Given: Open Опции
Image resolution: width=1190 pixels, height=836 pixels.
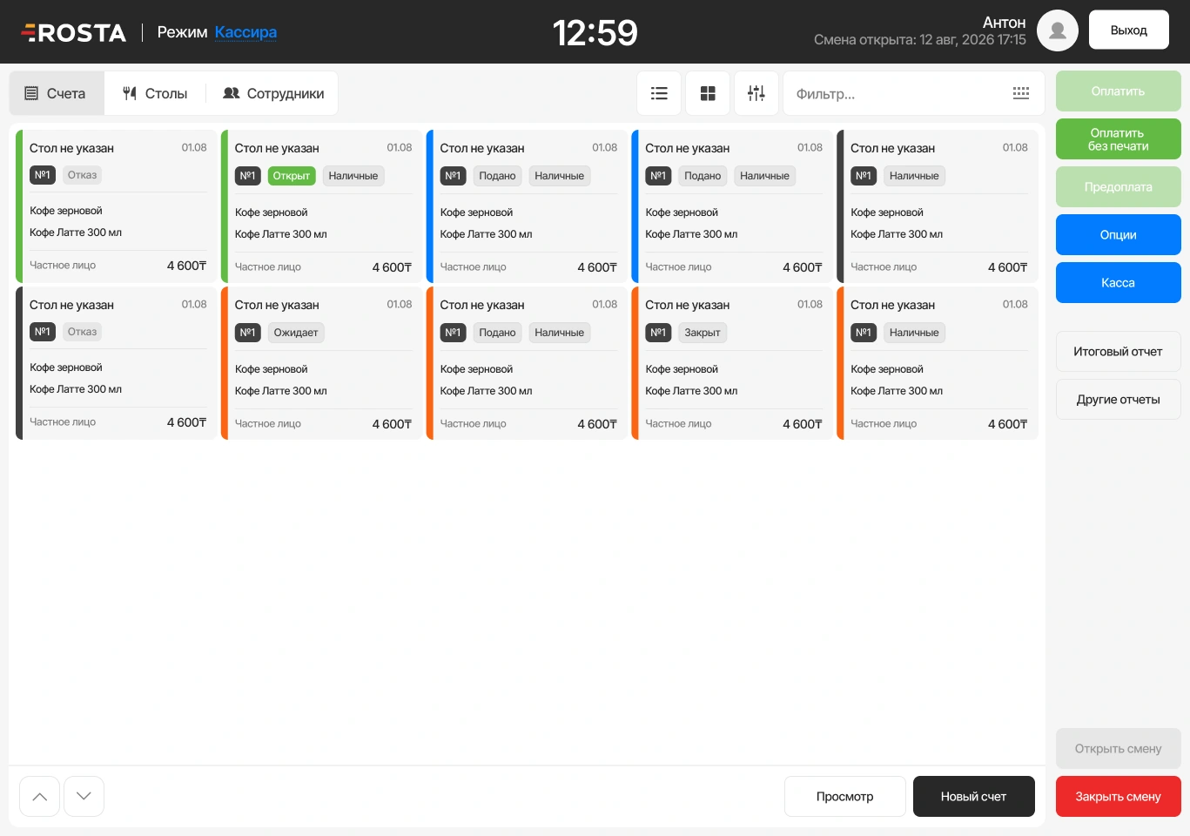Looking at the screenshot, I should (1119, 235).
